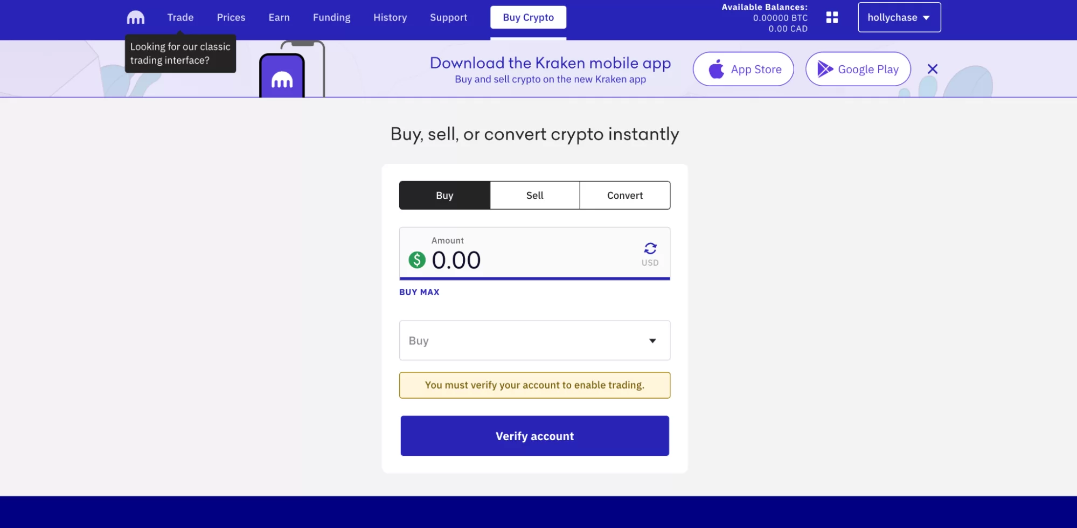
Task: Swap currency with the refresh arrows icon
Action: [x=650, y=248]
